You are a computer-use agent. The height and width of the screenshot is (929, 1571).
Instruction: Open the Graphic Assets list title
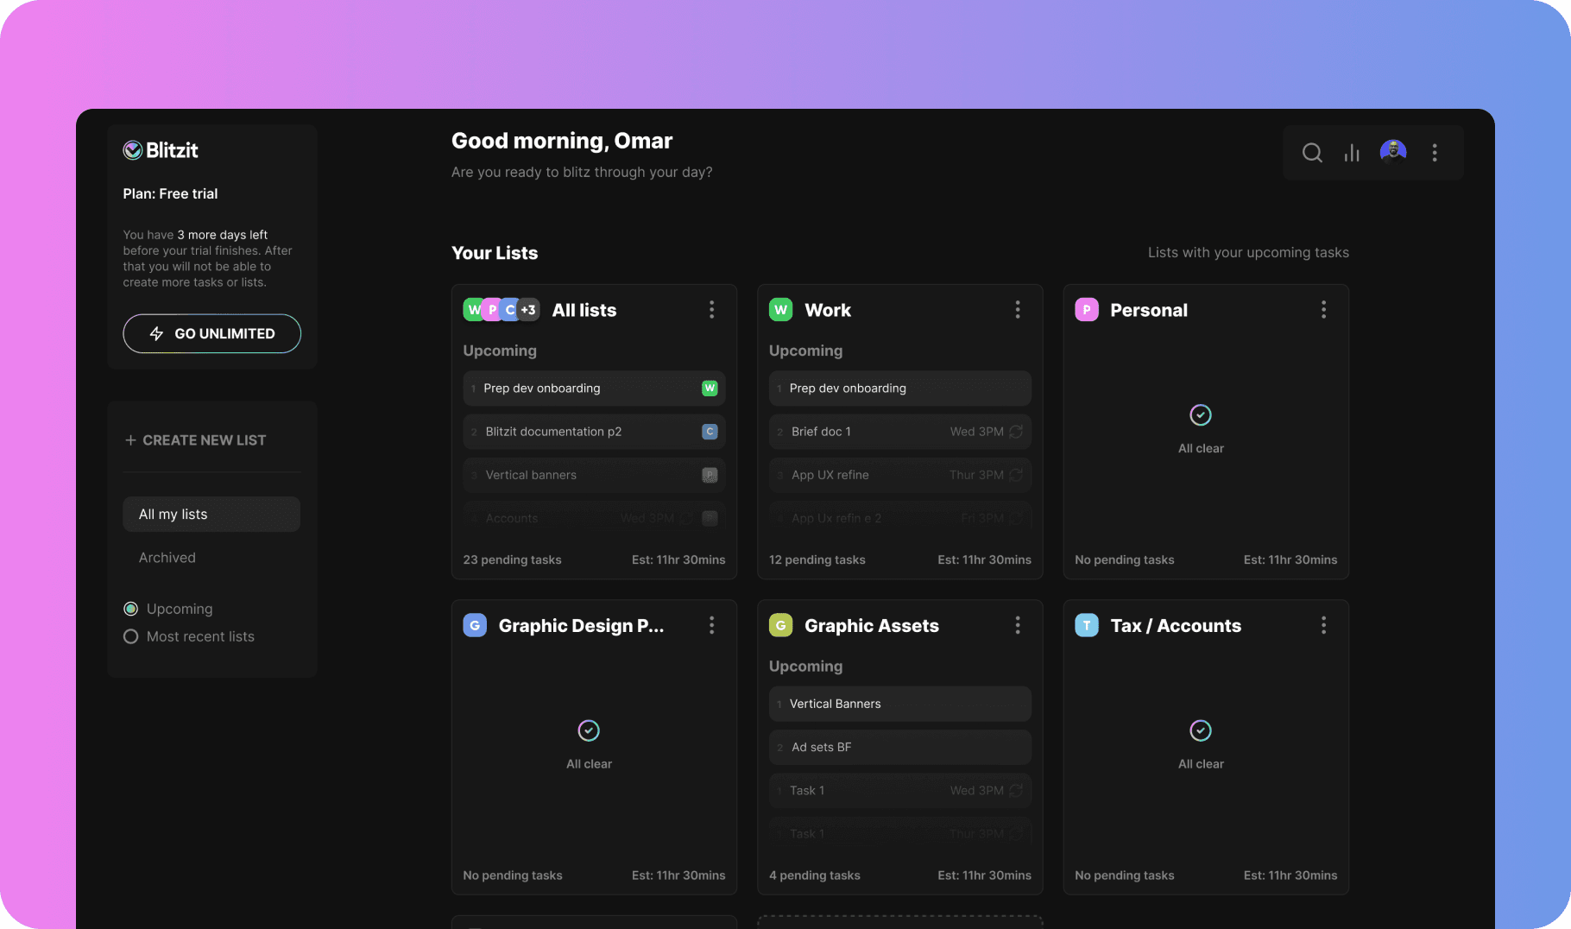click(x=872, y=626)
